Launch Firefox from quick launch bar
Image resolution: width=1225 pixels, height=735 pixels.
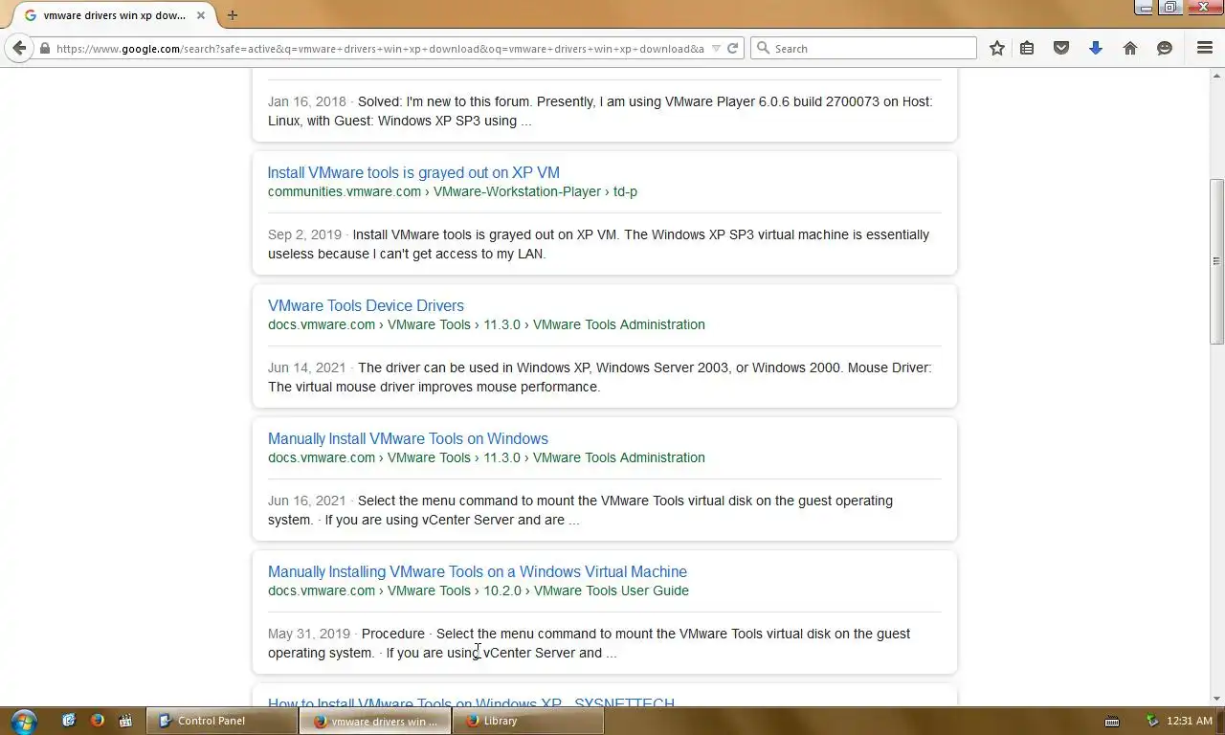[x=97, y=721]
